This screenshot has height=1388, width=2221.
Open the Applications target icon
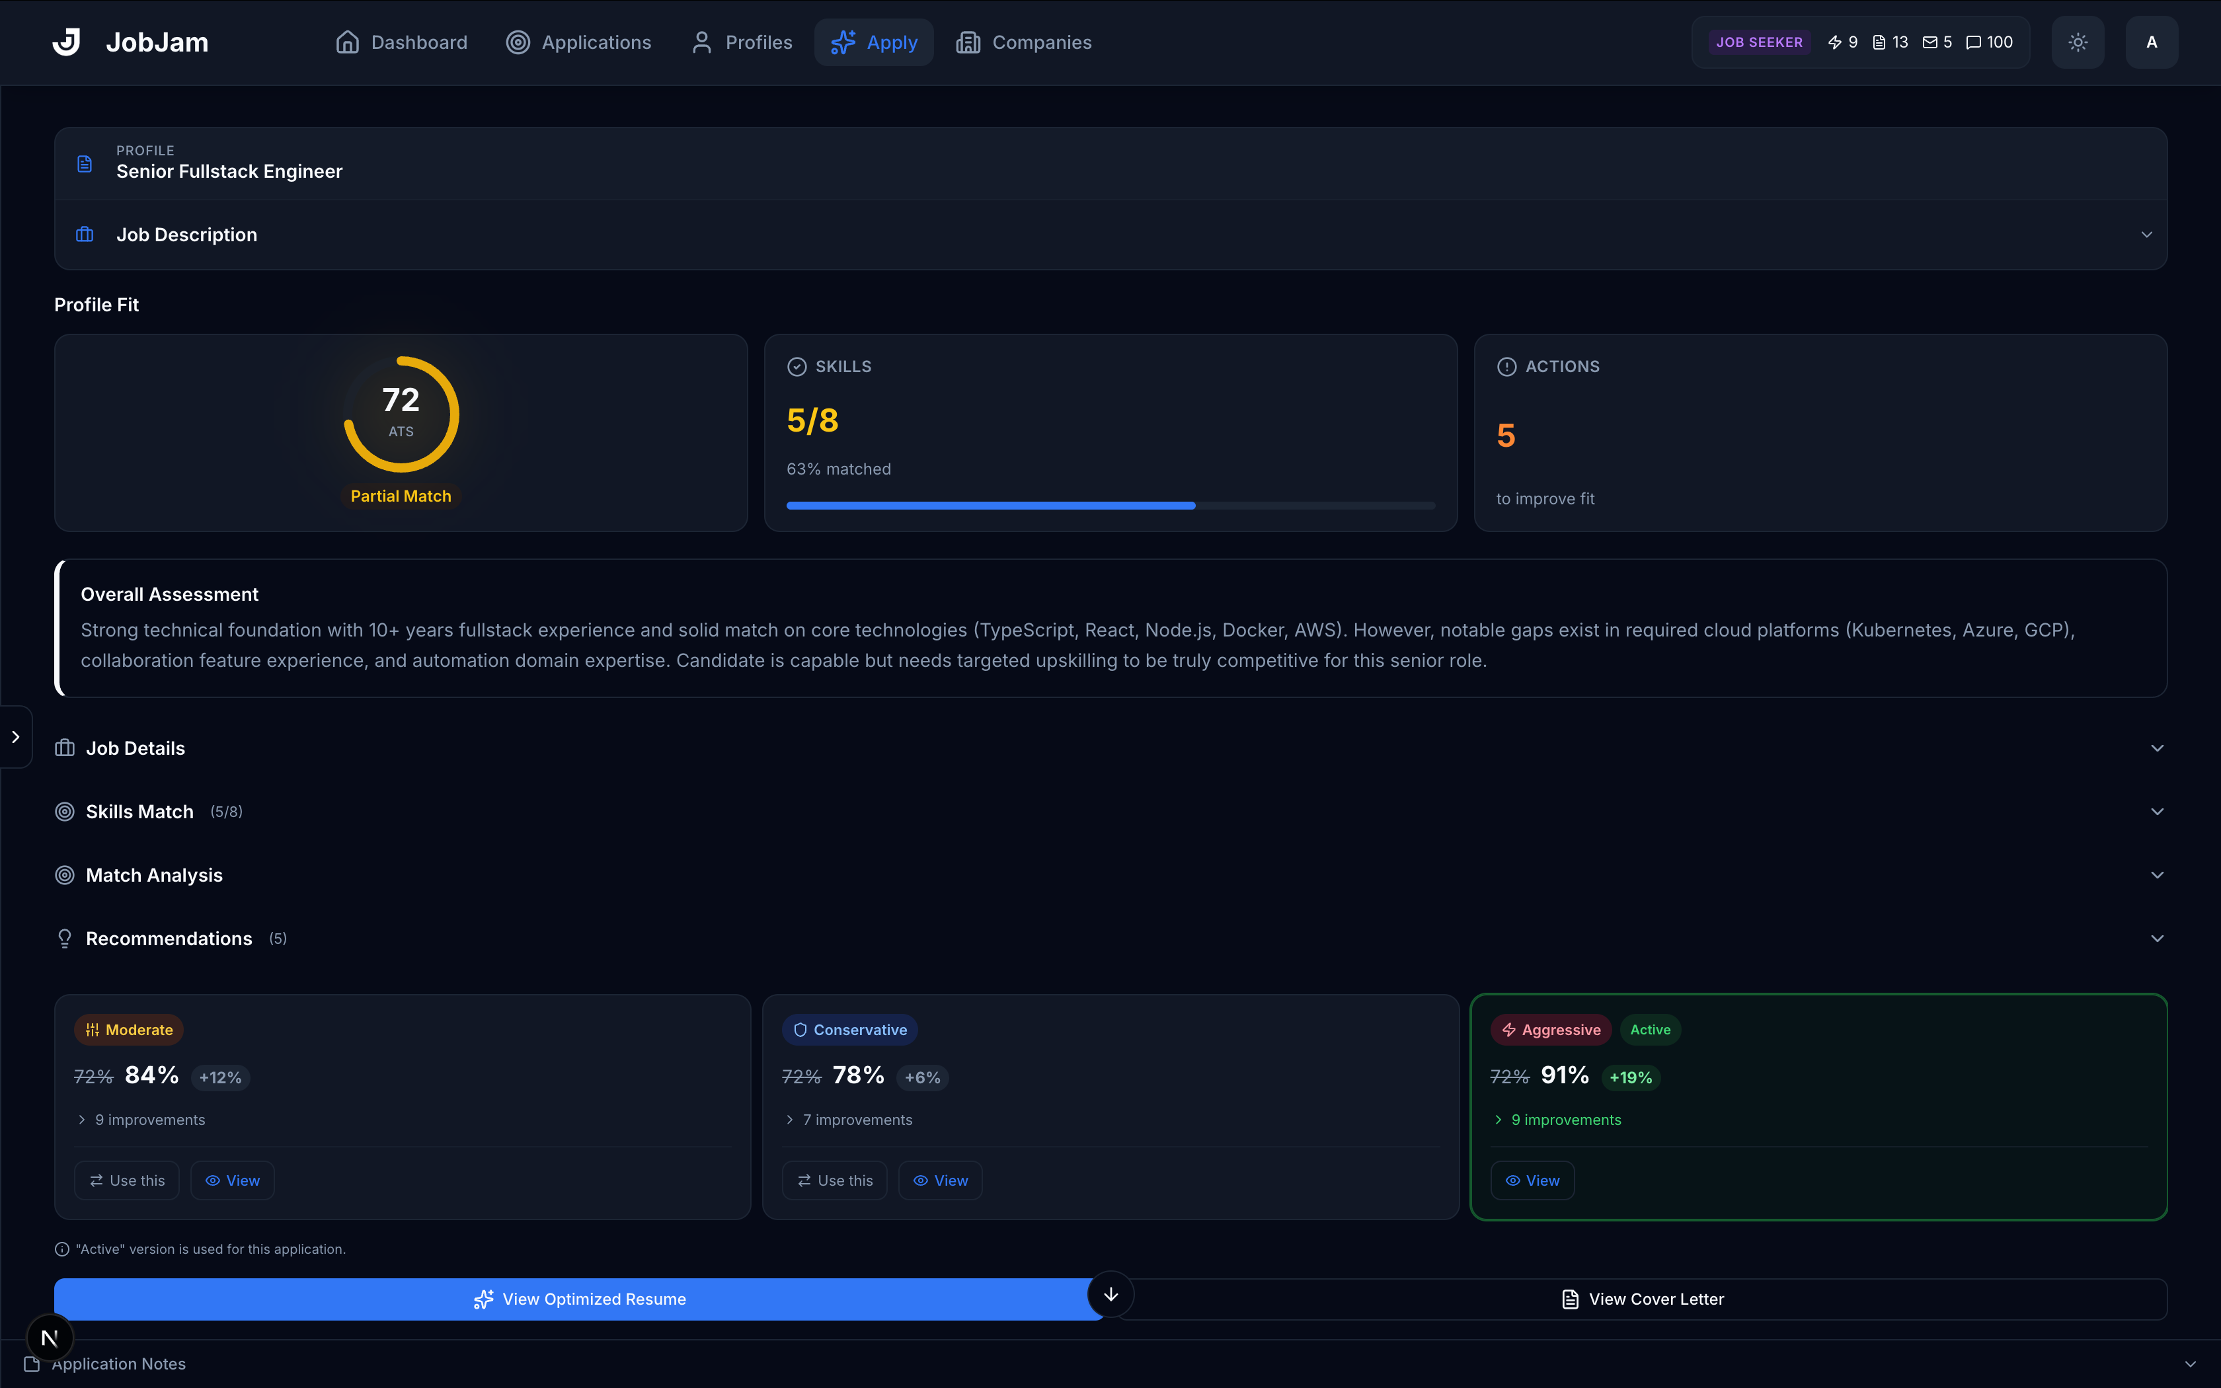518,41
